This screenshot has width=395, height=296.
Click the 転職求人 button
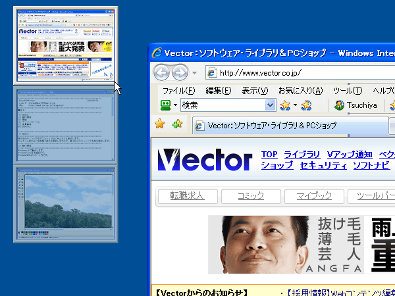coord(188,196)
